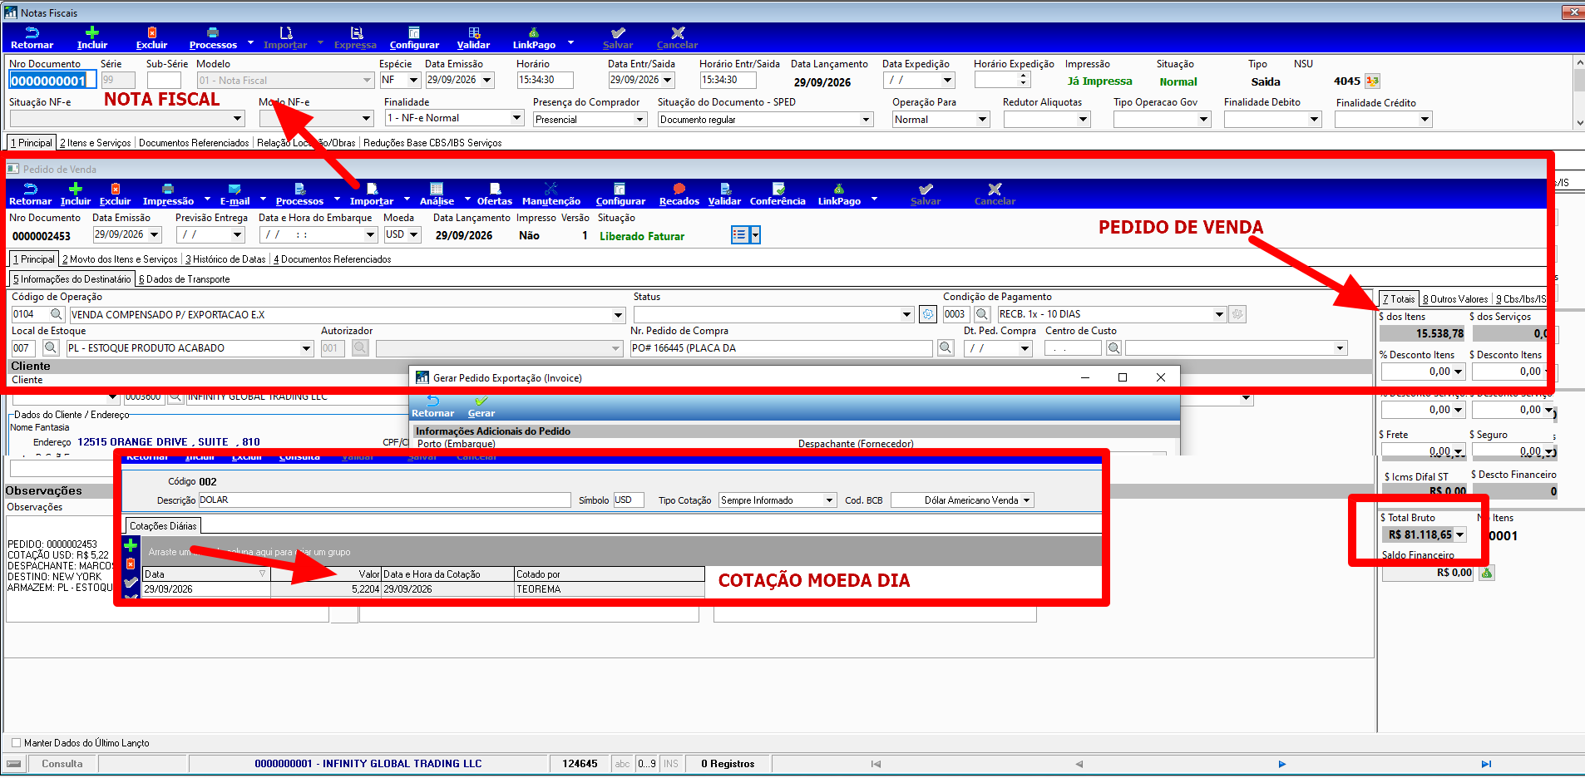Click Gerar in the Gerar Pedido Exportação window
This screenshot has width=1585, height=778.
coord(481,407)
